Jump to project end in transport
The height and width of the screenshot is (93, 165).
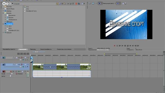(x=133, y=46)
